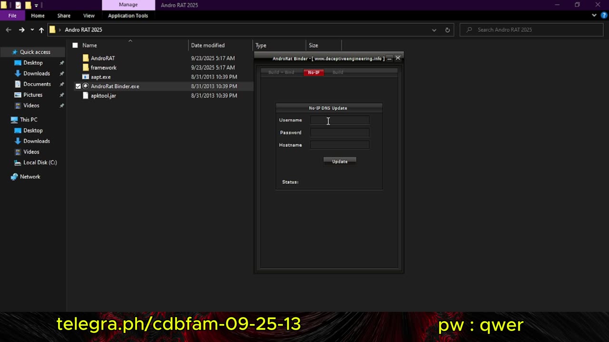Open the Quick Access Toolbar customize dropdown

[36, 5]
